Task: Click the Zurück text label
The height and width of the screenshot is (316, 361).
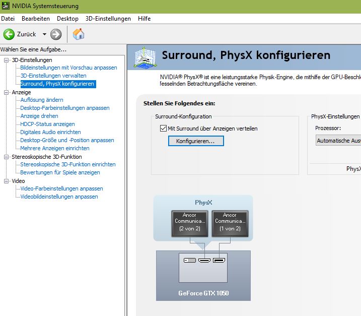Action: pyautogui.click(x=27, y=34)
